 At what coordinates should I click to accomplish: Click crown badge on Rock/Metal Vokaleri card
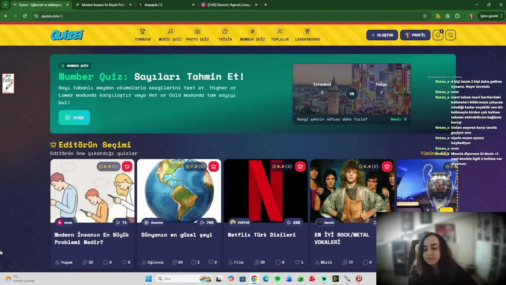click(x=387, y=166)
